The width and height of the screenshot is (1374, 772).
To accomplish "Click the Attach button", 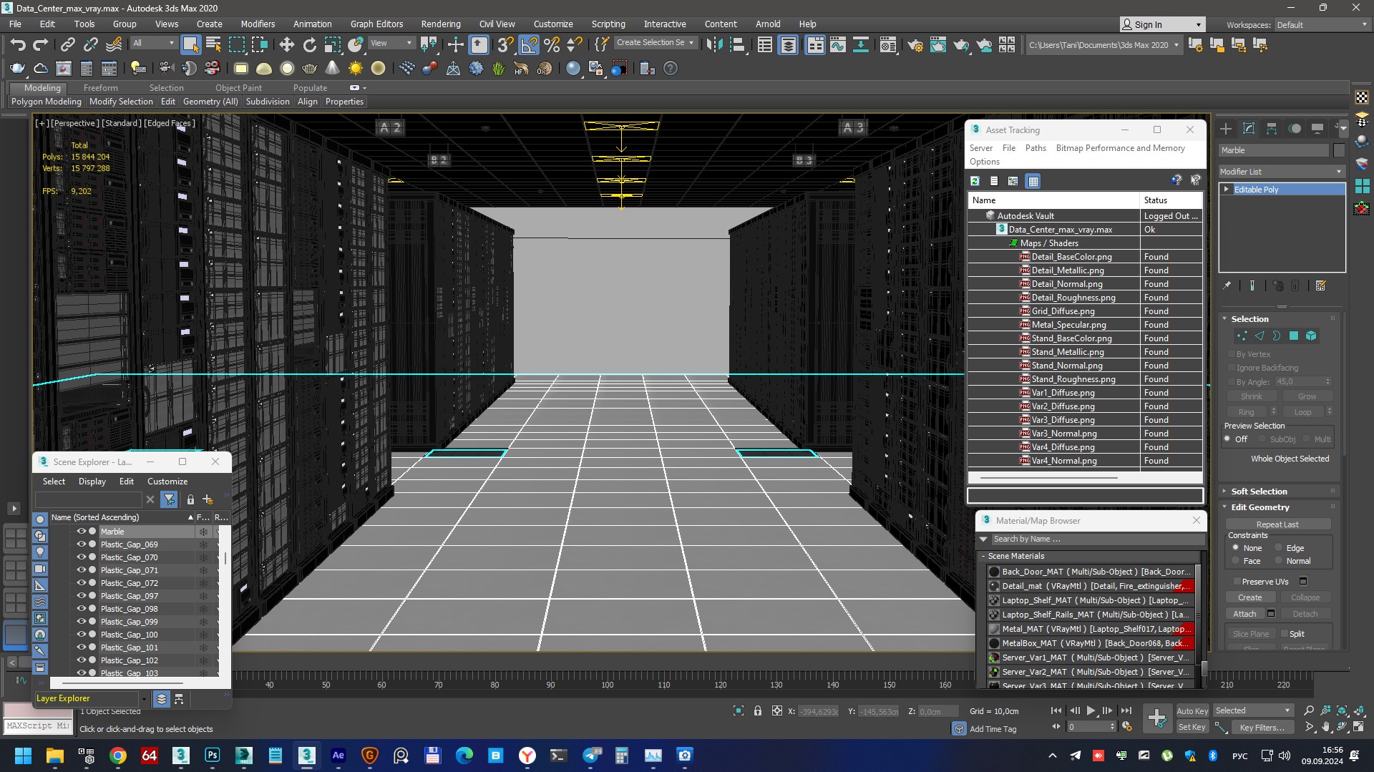I will coord(1244,614).
